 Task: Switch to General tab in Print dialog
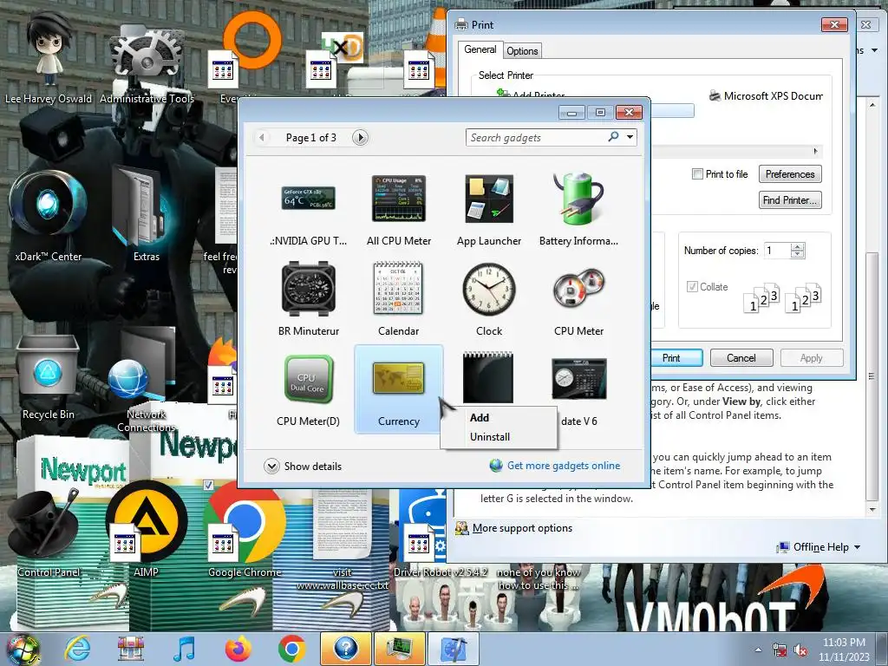click(480, 49)
